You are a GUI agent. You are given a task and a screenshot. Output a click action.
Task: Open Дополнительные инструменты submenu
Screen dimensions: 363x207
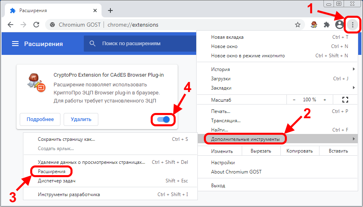(246, 139)
